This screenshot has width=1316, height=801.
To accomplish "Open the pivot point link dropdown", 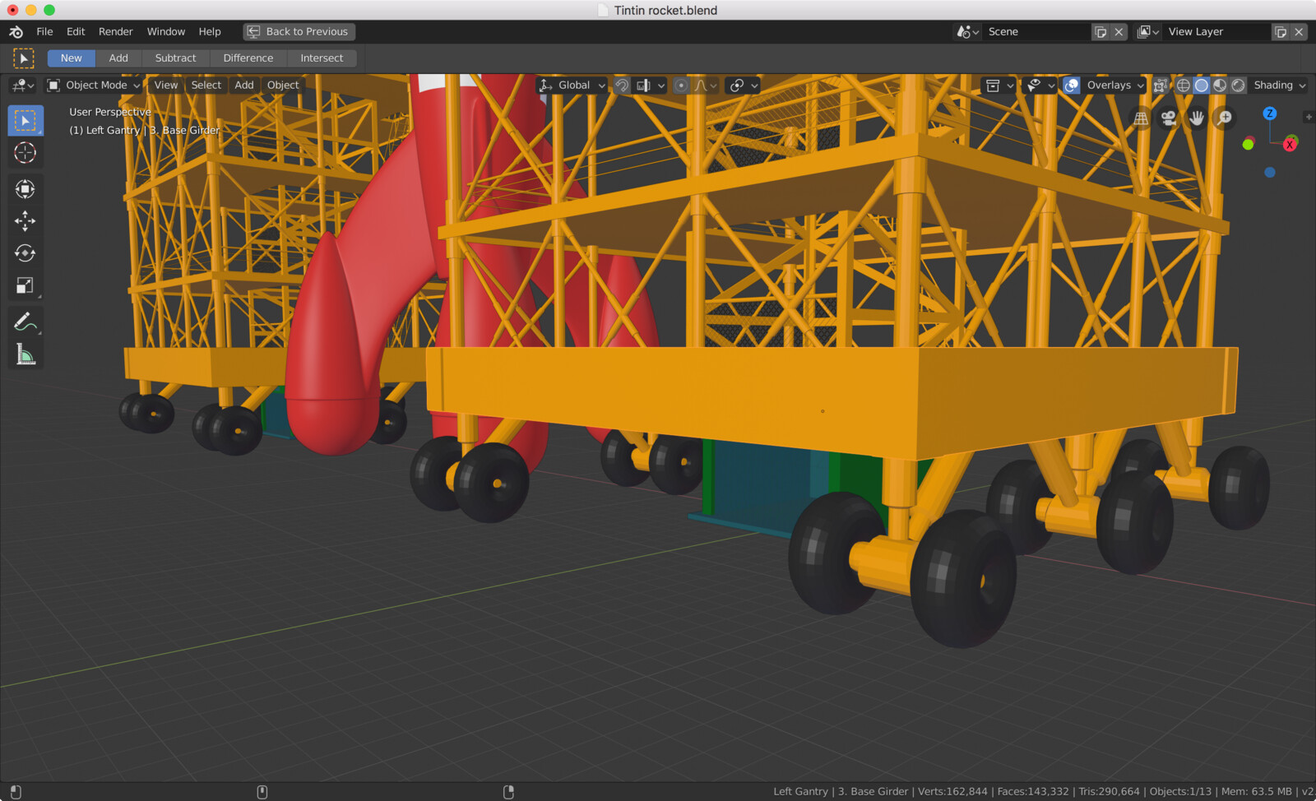I will point(743,85).
